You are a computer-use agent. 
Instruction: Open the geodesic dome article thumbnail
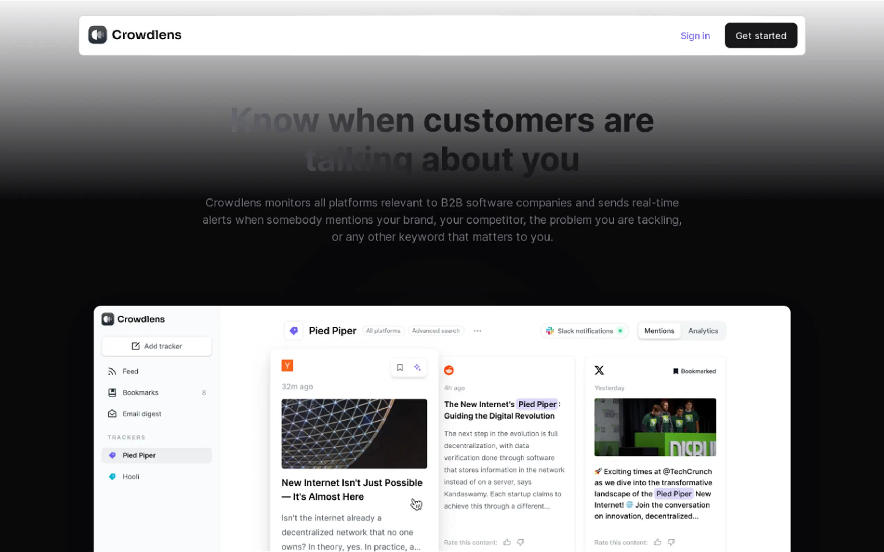click(354, 434)
